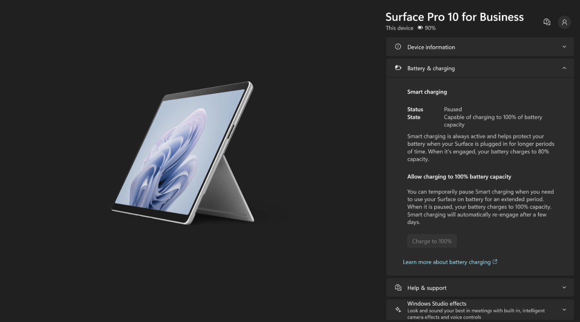
Task: Click the Battery & charging battery icon
Action: pyautogui.click(x=398, y=68)
